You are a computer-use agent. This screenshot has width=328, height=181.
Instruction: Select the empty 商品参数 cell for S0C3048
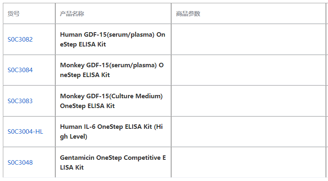[249, 163]
